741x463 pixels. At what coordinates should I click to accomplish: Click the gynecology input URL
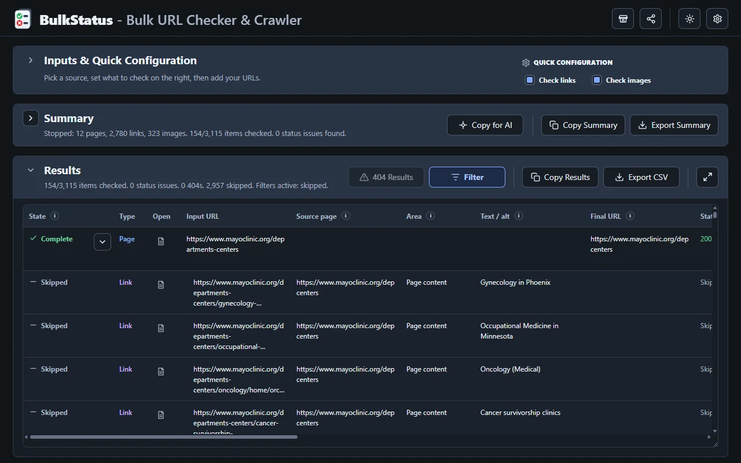[x=239, y=293]
